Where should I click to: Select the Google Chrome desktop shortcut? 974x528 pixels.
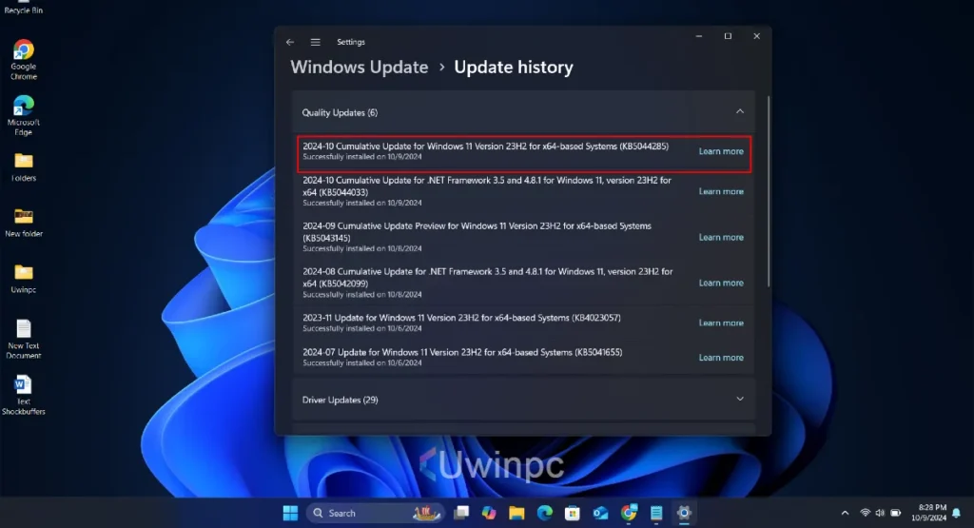coord(24,60)
